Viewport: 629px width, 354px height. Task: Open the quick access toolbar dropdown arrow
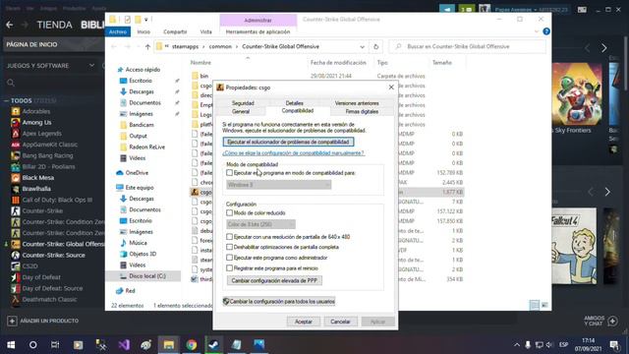(146, 20)
